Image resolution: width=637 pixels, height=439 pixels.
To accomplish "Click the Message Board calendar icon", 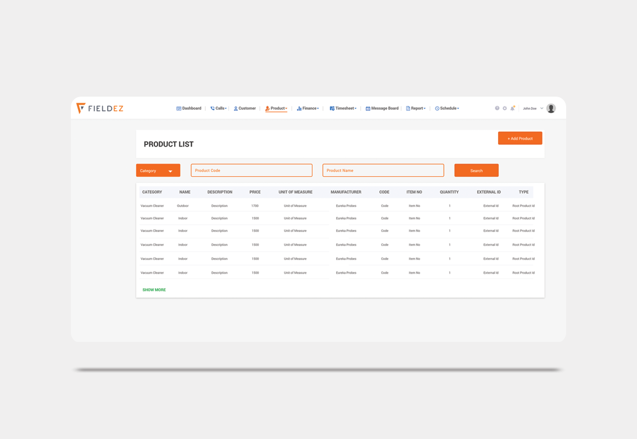I will coord(368,109).
